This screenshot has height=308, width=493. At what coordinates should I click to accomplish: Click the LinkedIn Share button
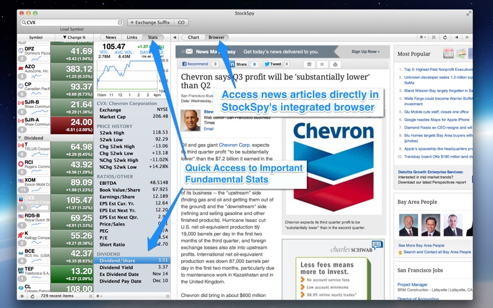[x=238, y=64]
